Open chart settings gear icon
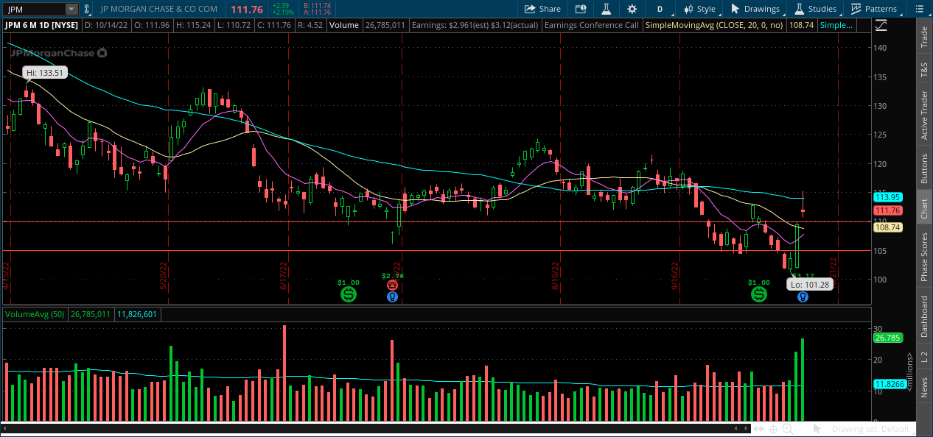The image size is (933, 437). [632, 9]
